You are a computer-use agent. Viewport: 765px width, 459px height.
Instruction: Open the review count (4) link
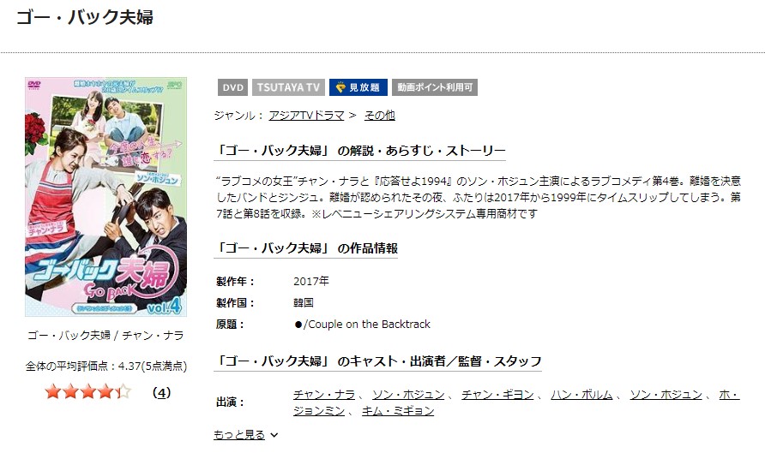click(161, 392)
